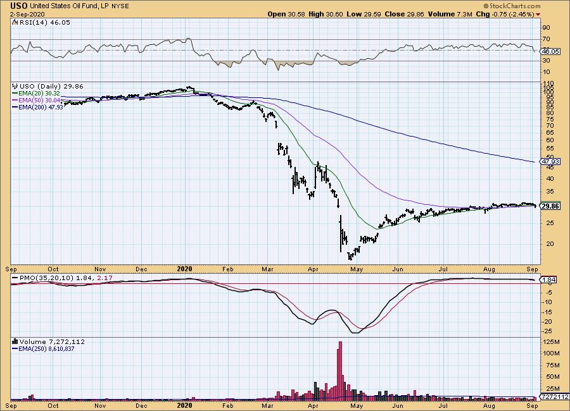Click the Open 30.58 value
This screenshot has height=411, width=570.
pyautogui.click(x=286, y=14)
